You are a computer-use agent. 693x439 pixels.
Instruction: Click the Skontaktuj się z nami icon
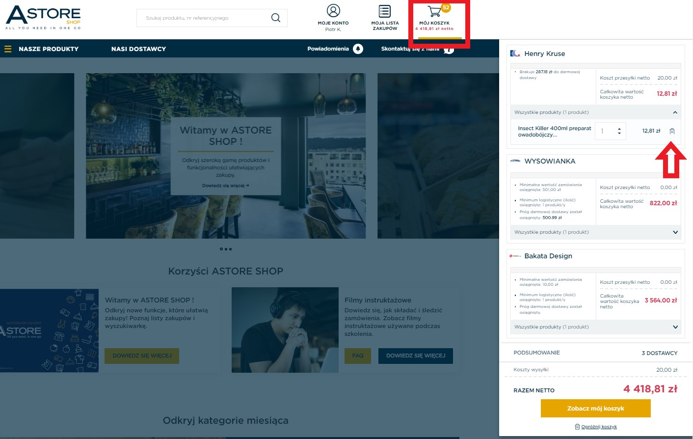click(x=449, y=49)
